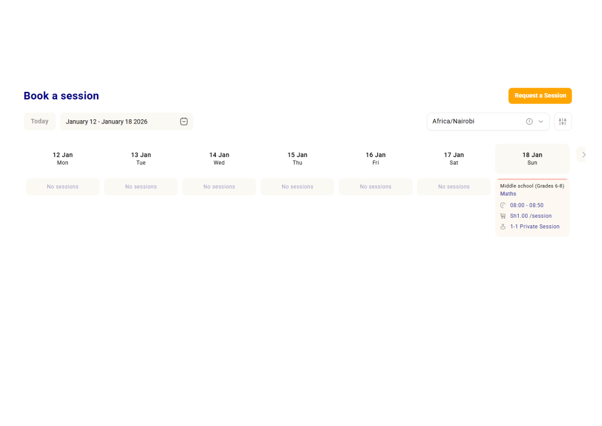Go to next week with right arrow

click(x=583, y=155)
